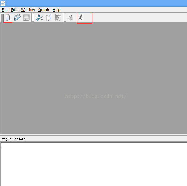The width and height of the screenshot is (187, 186).
Task: Open the Window menu
Action: click(28, 10)
